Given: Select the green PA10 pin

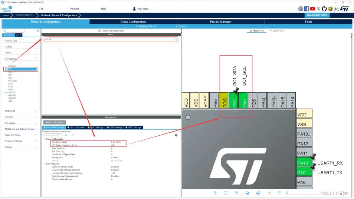Looking at the screenshot, I should point(304,163).
